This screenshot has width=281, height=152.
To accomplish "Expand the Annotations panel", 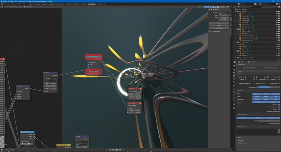I will pyautogui.click(x=210, y=32).
